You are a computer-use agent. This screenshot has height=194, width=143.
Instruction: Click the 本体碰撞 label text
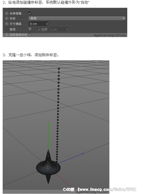tap(15, 13)
